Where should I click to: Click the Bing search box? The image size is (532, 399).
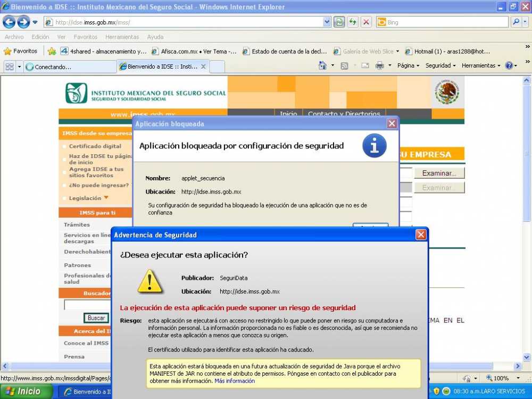[x=443, y=22]
